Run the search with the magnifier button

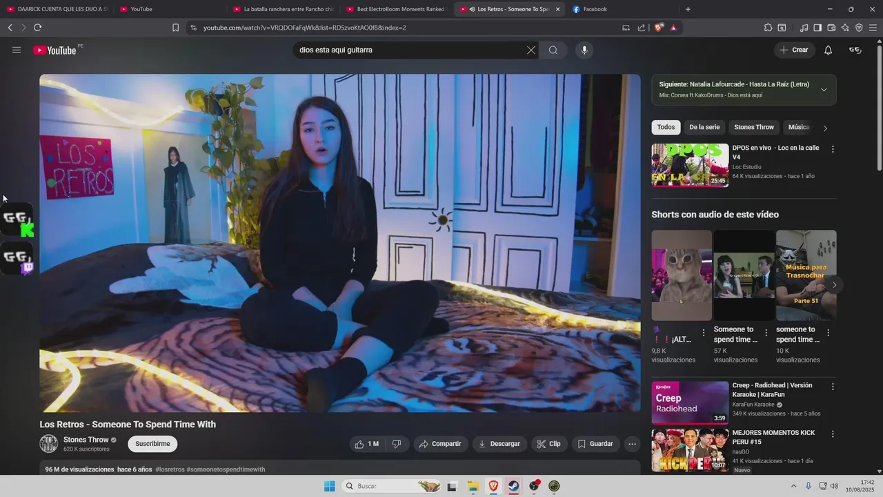click(x=553, y=50)
